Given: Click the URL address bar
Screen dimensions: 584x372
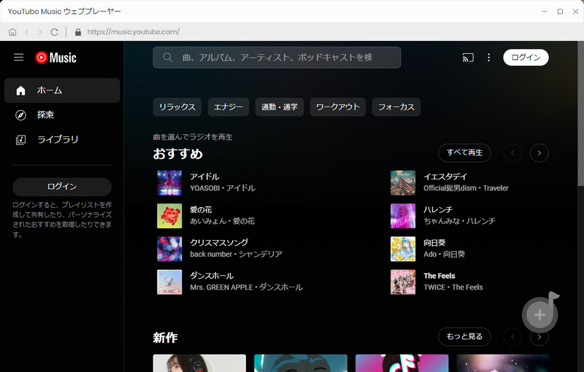Looking at the screenshot, I should (x=134, y=32).
